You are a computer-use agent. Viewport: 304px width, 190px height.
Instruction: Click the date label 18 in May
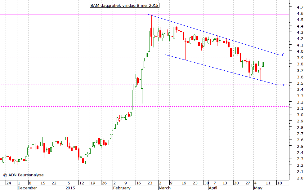coord(279,183)
